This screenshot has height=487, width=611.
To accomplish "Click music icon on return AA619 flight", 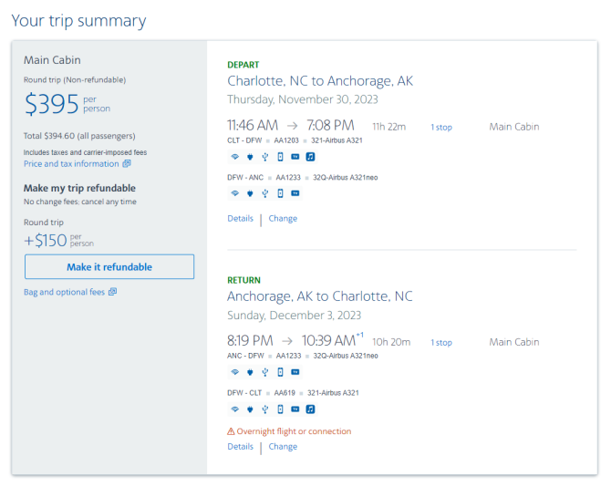I will (310, 409).
